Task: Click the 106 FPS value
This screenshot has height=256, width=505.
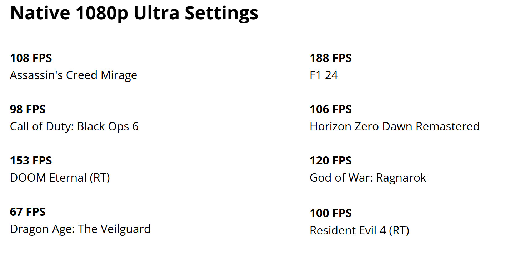Action: tap(331, 109)
